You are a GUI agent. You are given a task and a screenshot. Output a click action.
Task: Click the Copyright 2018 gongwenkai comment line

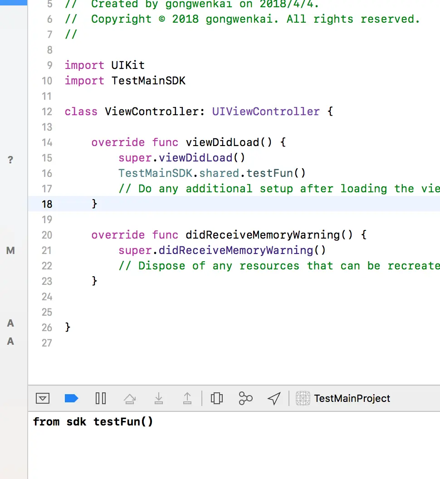[x=242, y=19]
